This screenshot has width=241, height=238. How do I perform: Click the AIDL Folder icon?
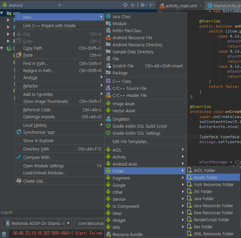coord(190,170)
